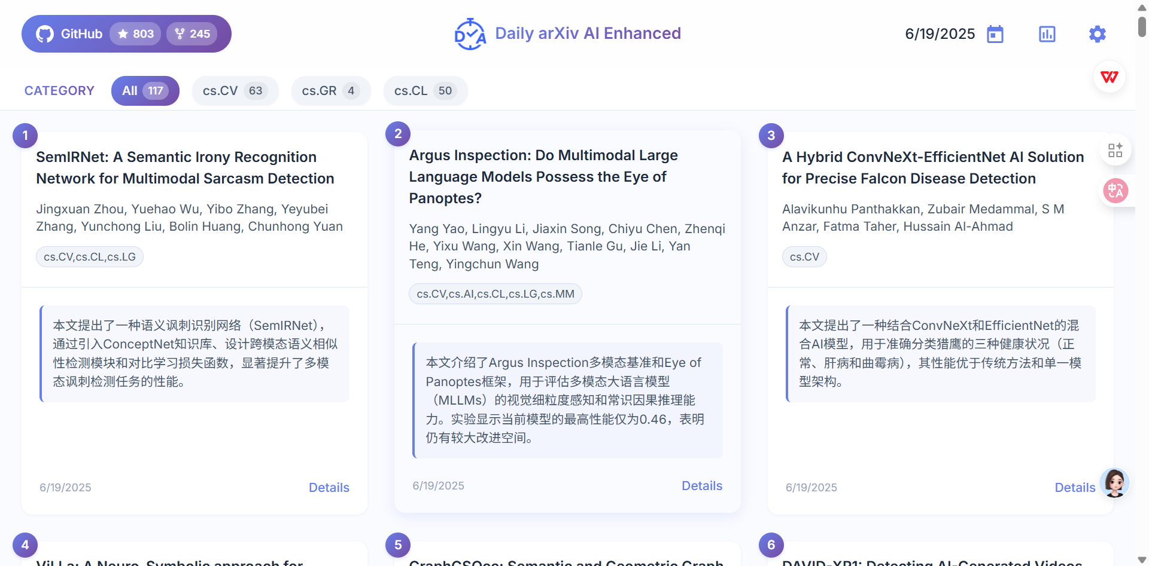
Task: Open the translate language tool
Action: pos(1115,191)
